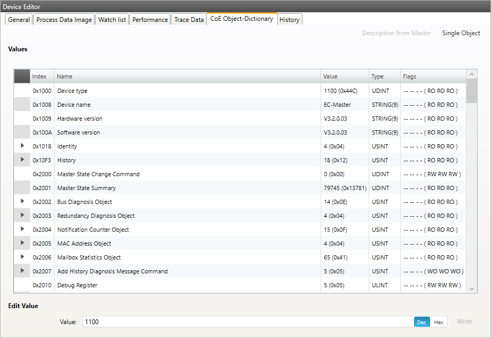Expand the Identity object row
The image size is (491, 338).
coord(22,146)
